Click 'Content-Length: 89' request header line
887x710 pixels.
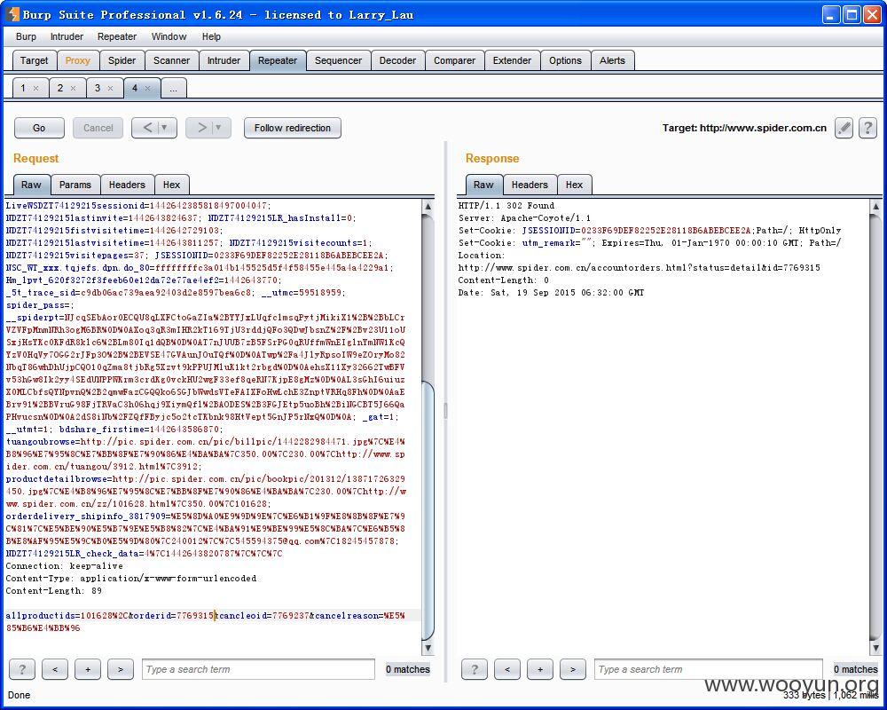click(54, 590)
